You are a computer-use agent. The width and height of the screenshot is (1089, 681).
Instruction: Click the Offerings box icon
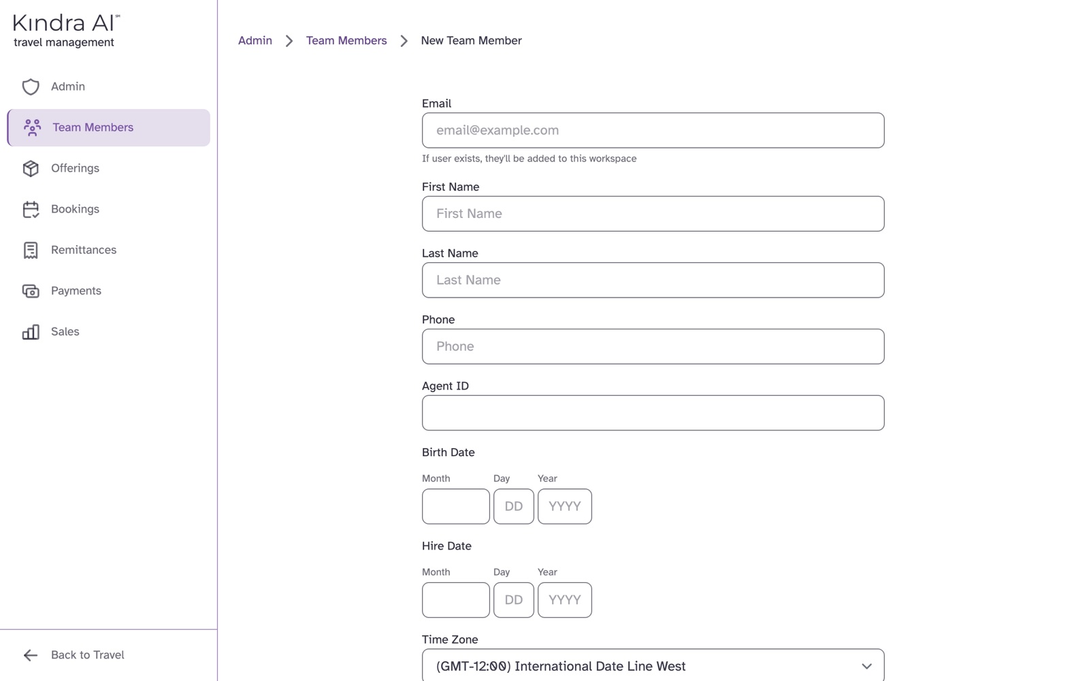31,168
